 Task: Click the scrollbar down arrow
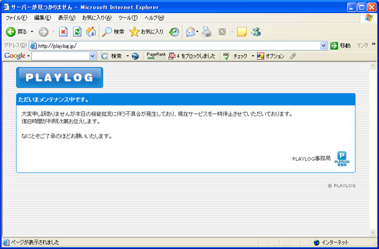tap(372, 232)
